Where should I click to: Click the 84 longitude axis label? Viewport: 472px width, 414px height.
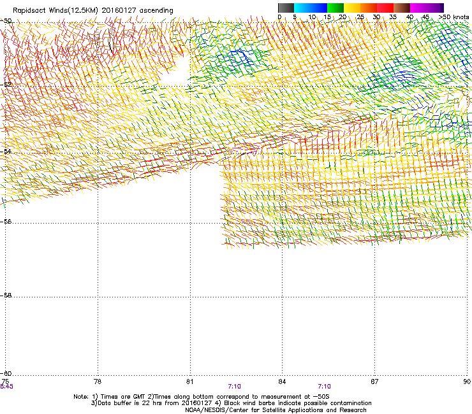[x=282, y=382]
